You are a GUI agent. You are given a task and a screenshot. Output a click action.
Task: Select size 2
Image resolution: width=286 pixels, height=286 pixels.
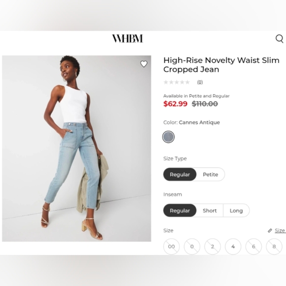coord(213,247)
